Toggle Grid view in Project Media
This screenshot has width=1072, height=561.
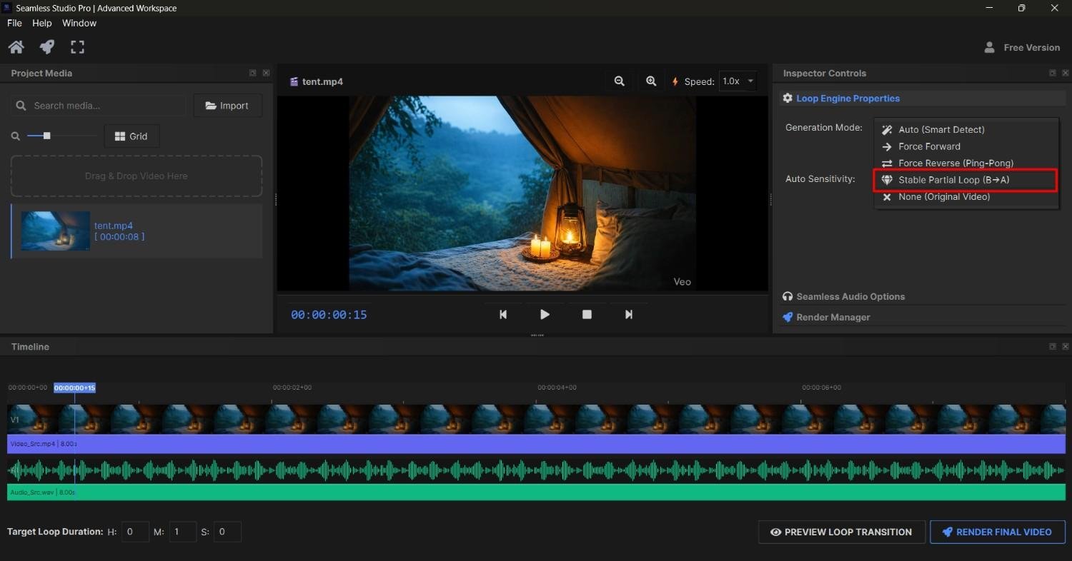131,136
